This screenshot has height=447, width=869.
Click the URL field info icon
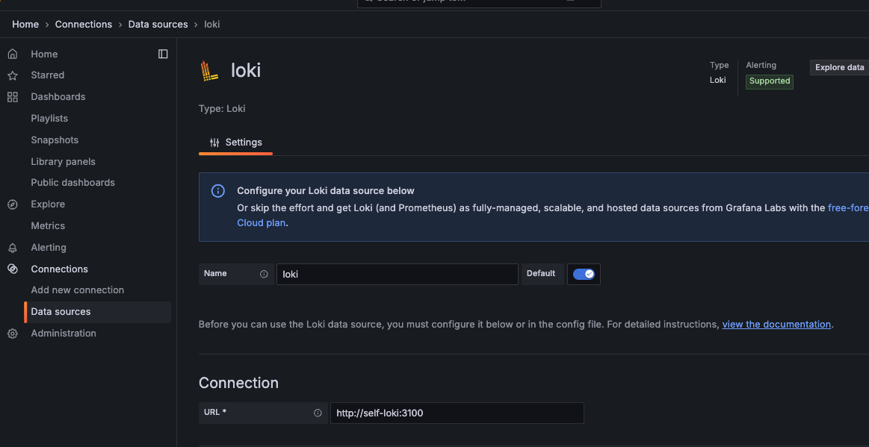click(x=318, y=413)
